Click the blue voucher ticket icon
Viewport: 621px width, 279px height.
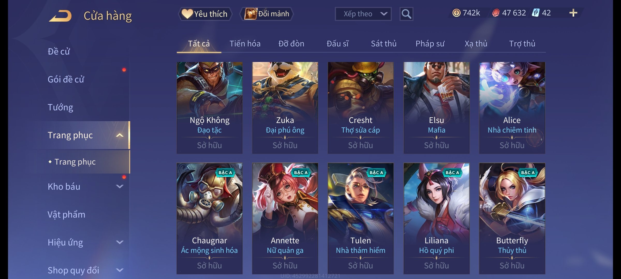point(536,13)
